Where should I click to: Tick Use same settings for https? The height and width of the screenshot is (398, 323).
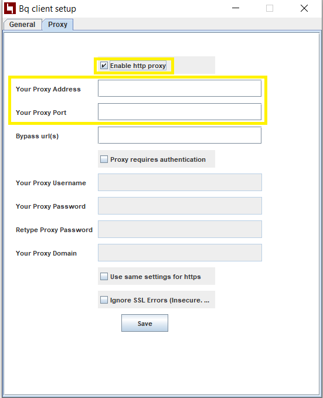(104, 277)
